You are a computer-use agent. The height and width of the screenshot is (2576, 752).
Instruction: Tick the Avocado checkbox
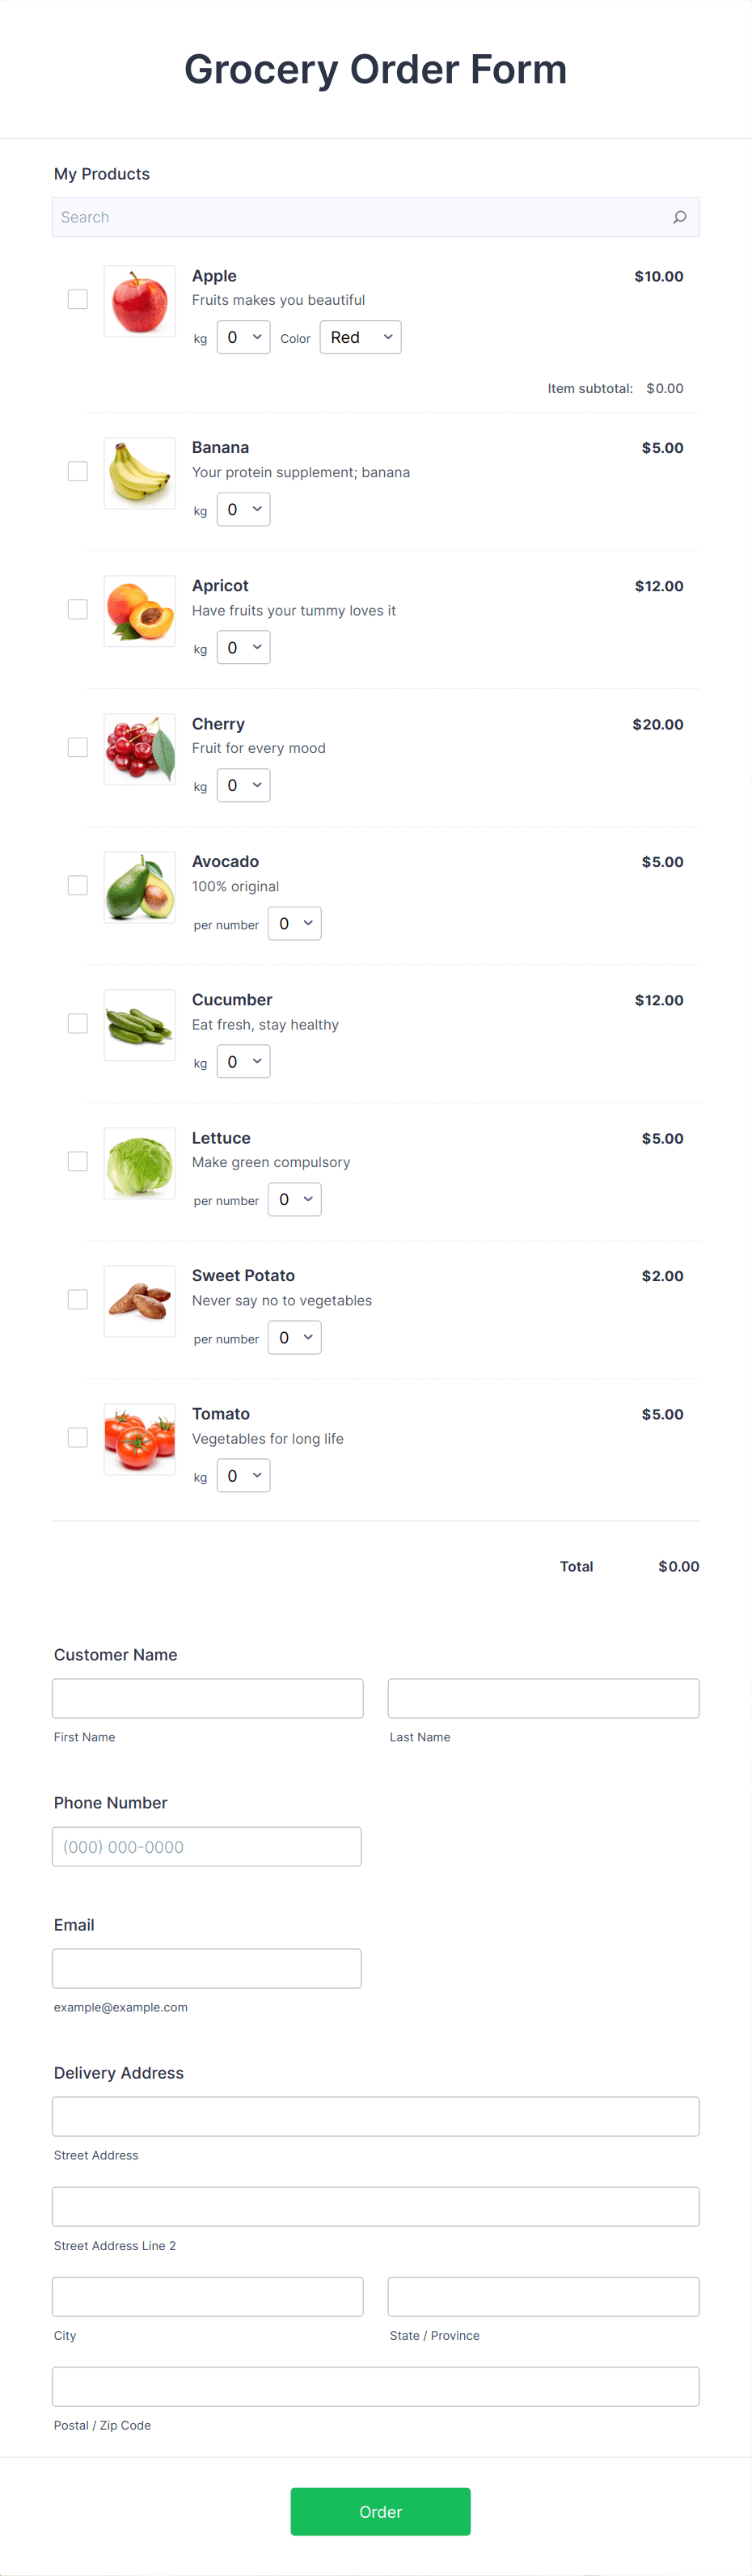tap(77, 884)
